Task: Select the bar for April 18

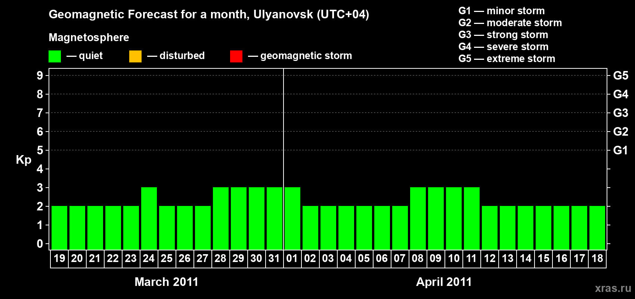Action: pos(597,228)
